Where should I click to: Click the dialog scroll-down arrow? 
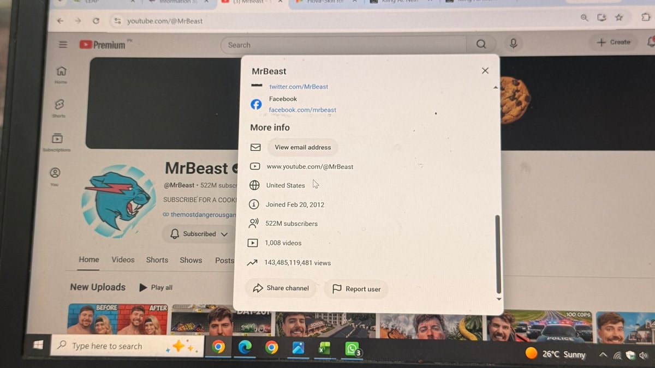(x=498, y=299)
